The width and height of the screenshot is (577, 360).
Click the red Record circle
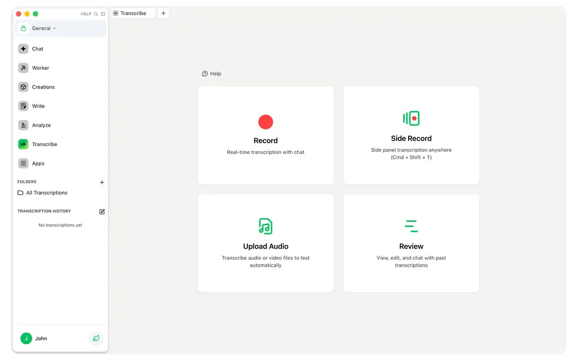coord(266,122)
